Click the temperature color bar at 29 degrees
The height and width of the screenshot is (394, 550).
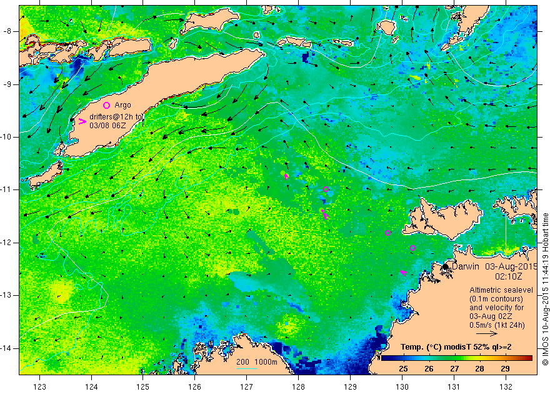tap(505, 358)
